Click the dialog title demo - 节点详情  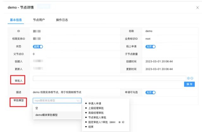(x=21, y=8)
